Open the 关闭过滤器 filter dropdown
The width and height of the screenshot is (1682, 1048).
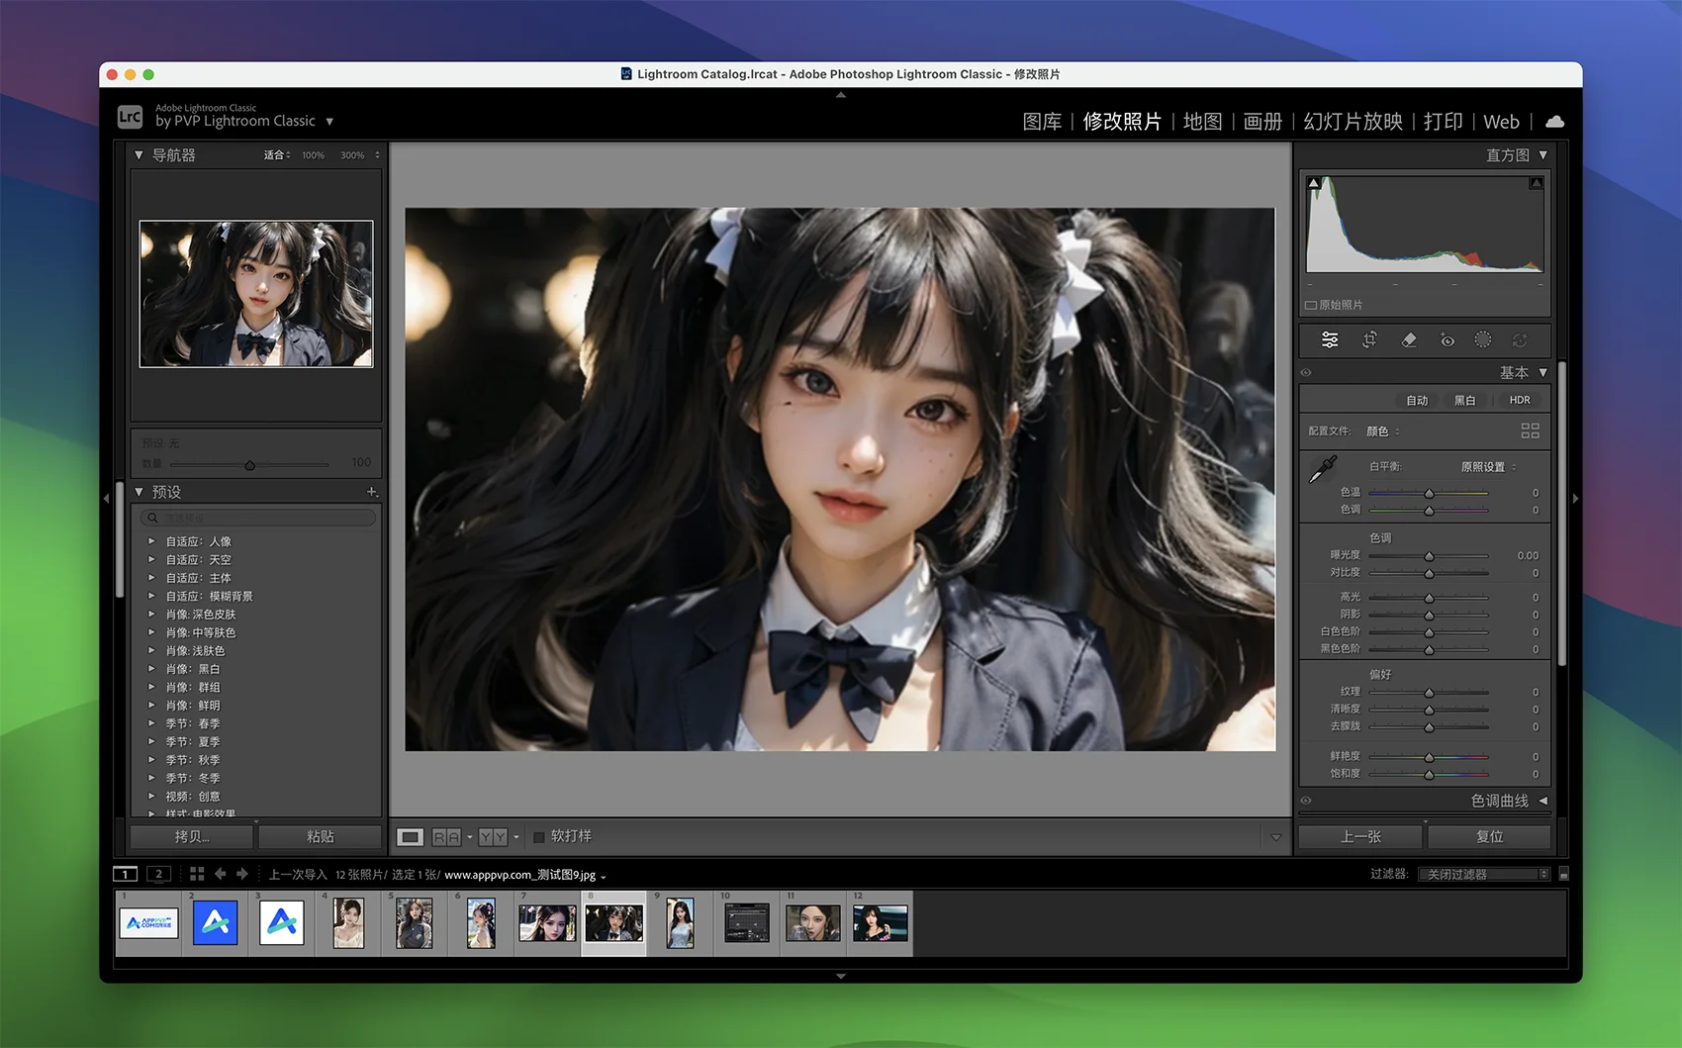[1483, 874]
